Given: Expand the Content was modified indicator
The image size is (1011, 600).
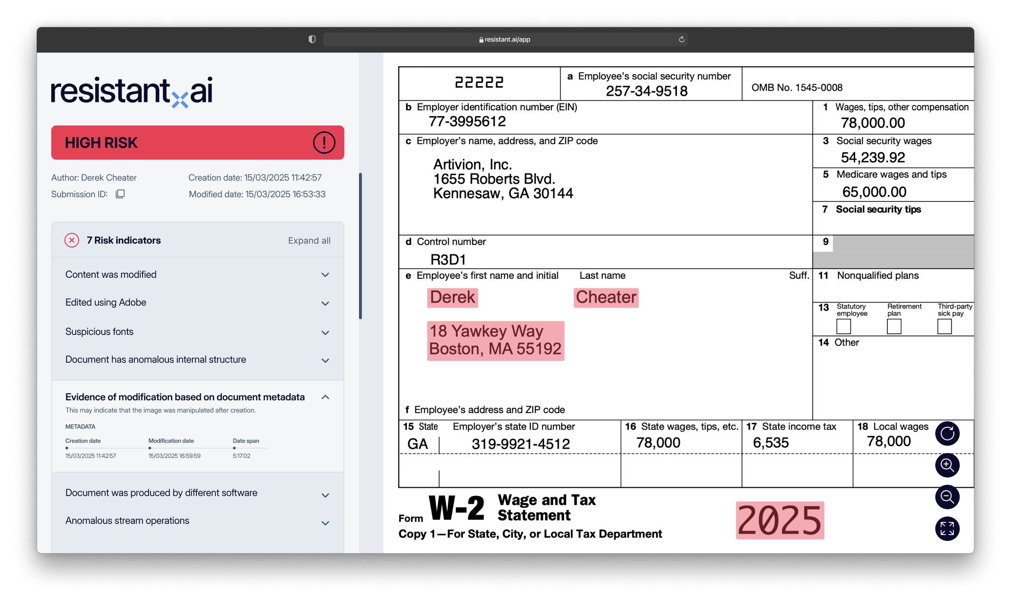Looking at the screenshot, I should pos(325,275).
